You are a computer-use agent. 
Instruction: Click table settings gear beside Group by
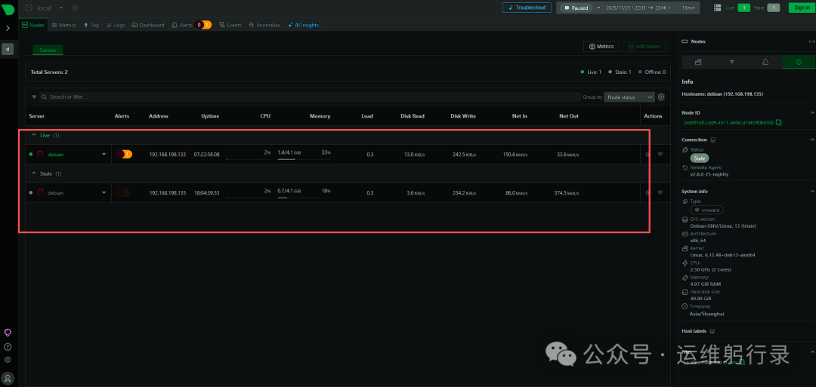coord(661,97)
